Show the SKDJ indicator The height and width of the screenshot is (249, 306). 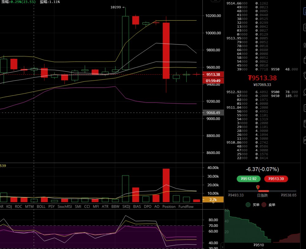click(126, 206)
